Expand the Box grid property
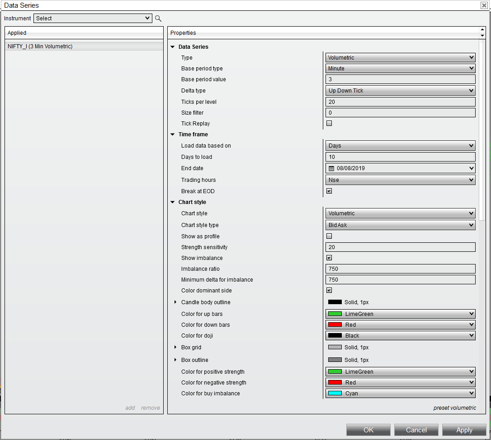This screenshot has height=440, width=491. click(x=175, y=347)
